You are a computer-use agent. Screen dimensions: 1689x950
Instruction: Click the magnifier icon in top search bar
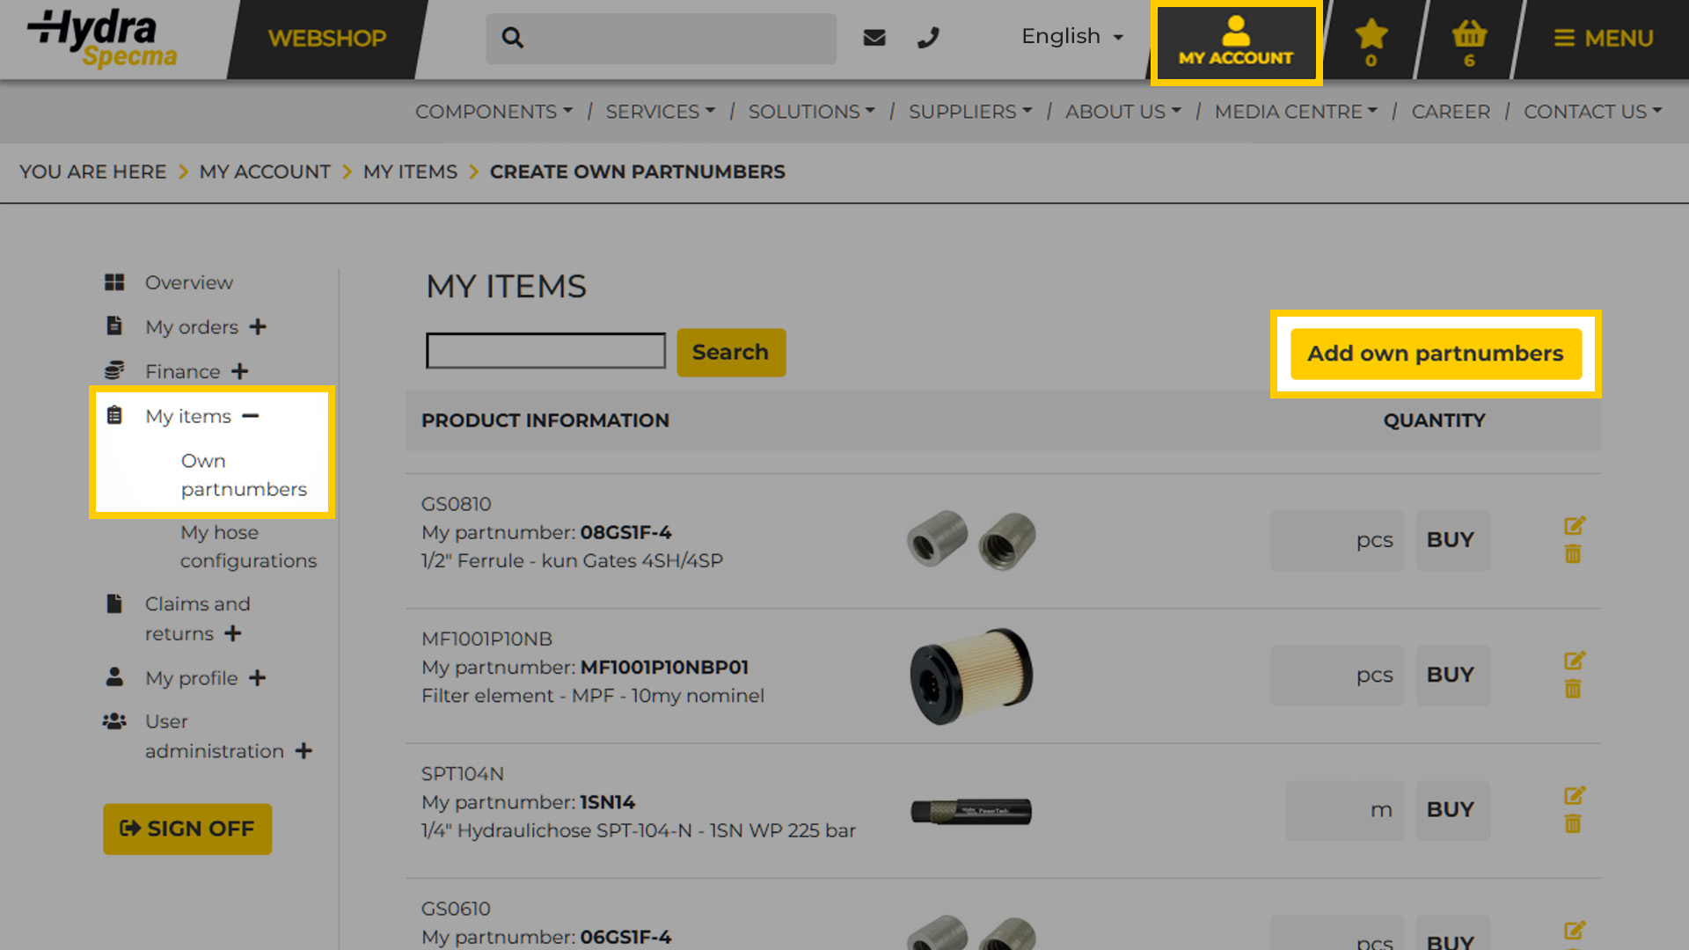point(513,38)
